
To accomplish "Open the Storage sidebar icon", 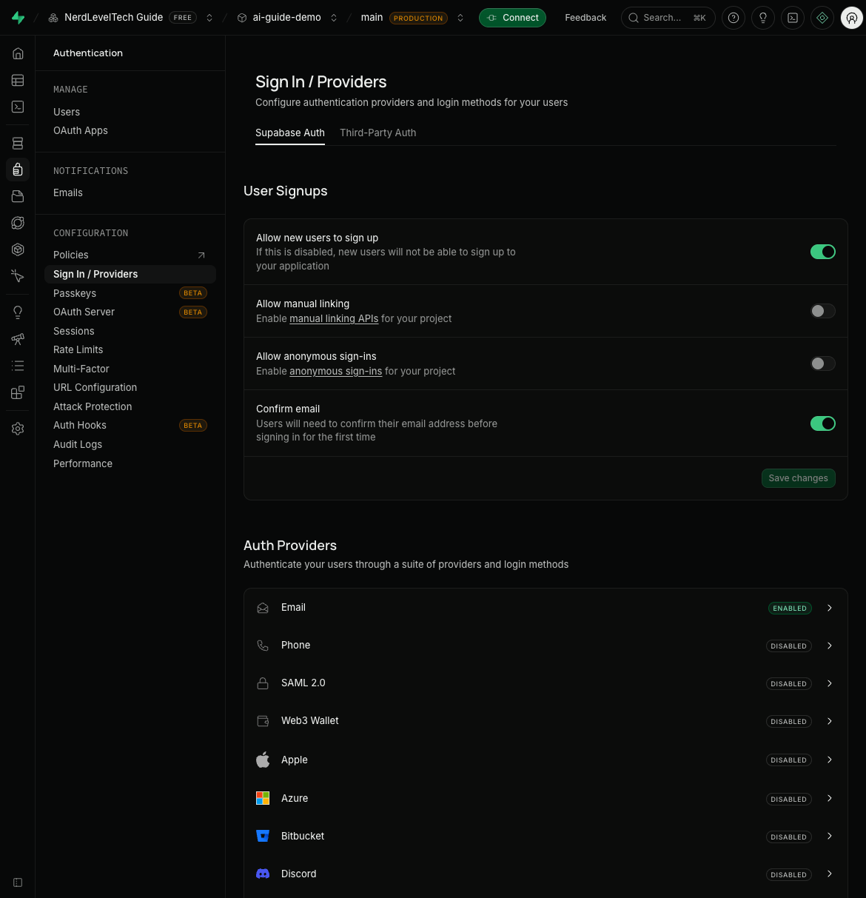I will 18,196.
